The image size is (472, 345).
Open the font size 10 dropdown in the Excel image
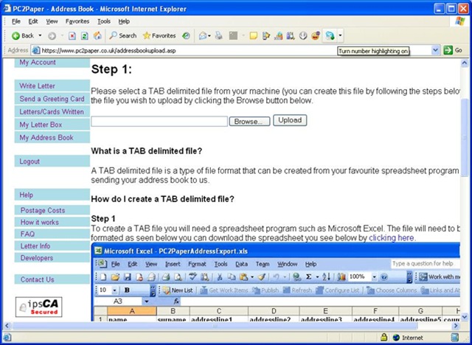(x=115, y=290)
